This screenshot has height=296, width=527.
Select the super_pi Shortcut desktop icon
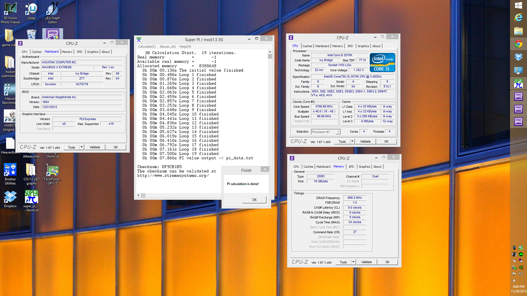coord(31,201)
